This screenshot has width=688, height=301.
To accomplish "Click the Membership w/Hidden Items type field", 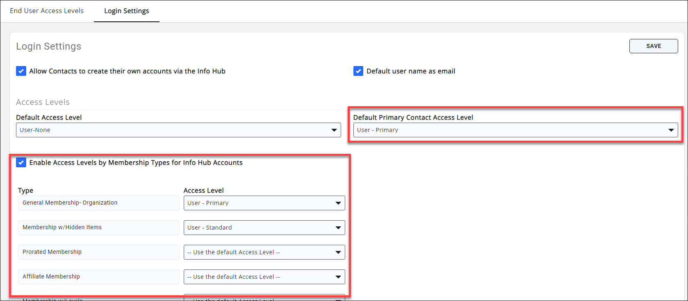I will (98, 228).
